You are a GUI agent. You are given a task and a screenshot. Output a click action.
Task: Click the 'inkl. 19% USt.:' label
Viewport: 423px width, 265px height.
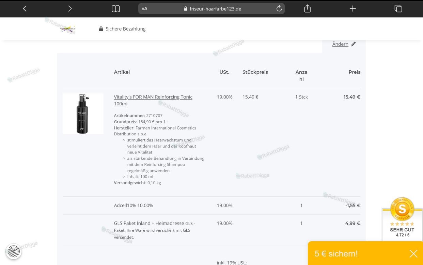[232, 263]
